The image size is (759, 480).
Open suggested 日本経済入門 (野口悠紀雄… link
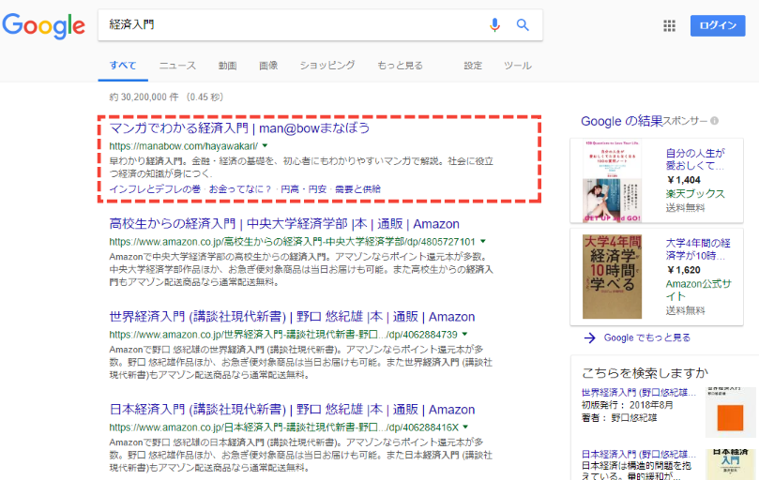tap(639, 455)
